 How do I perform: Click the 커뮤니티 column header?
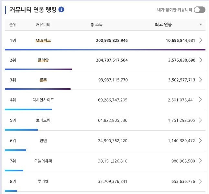(43, 25)
